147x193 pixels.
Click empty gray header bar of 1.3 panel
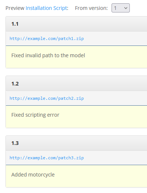point(83,143)
